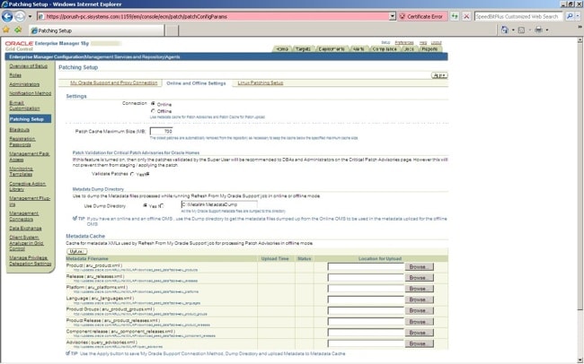
Task: Click the Favorites star icon
Action: point(6,30)
